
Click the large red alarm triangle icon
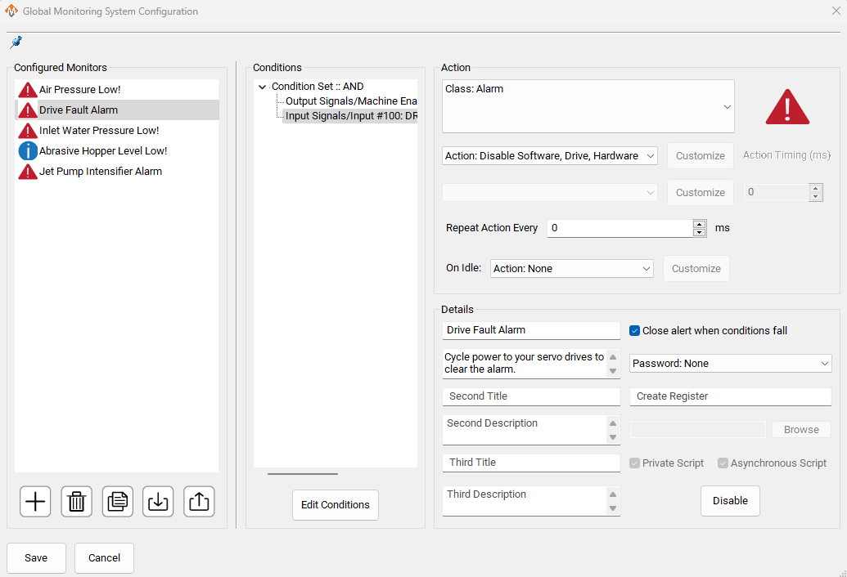[786, 107]
